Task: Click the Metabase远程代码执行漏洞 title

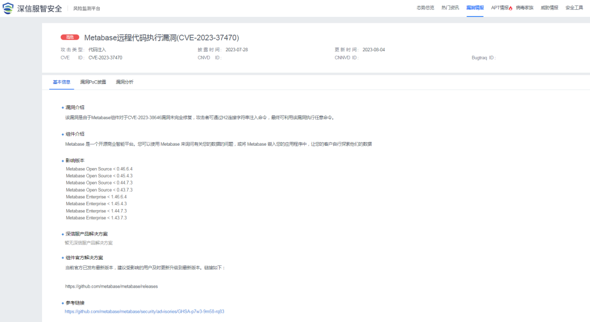Action: coord(161,38)
